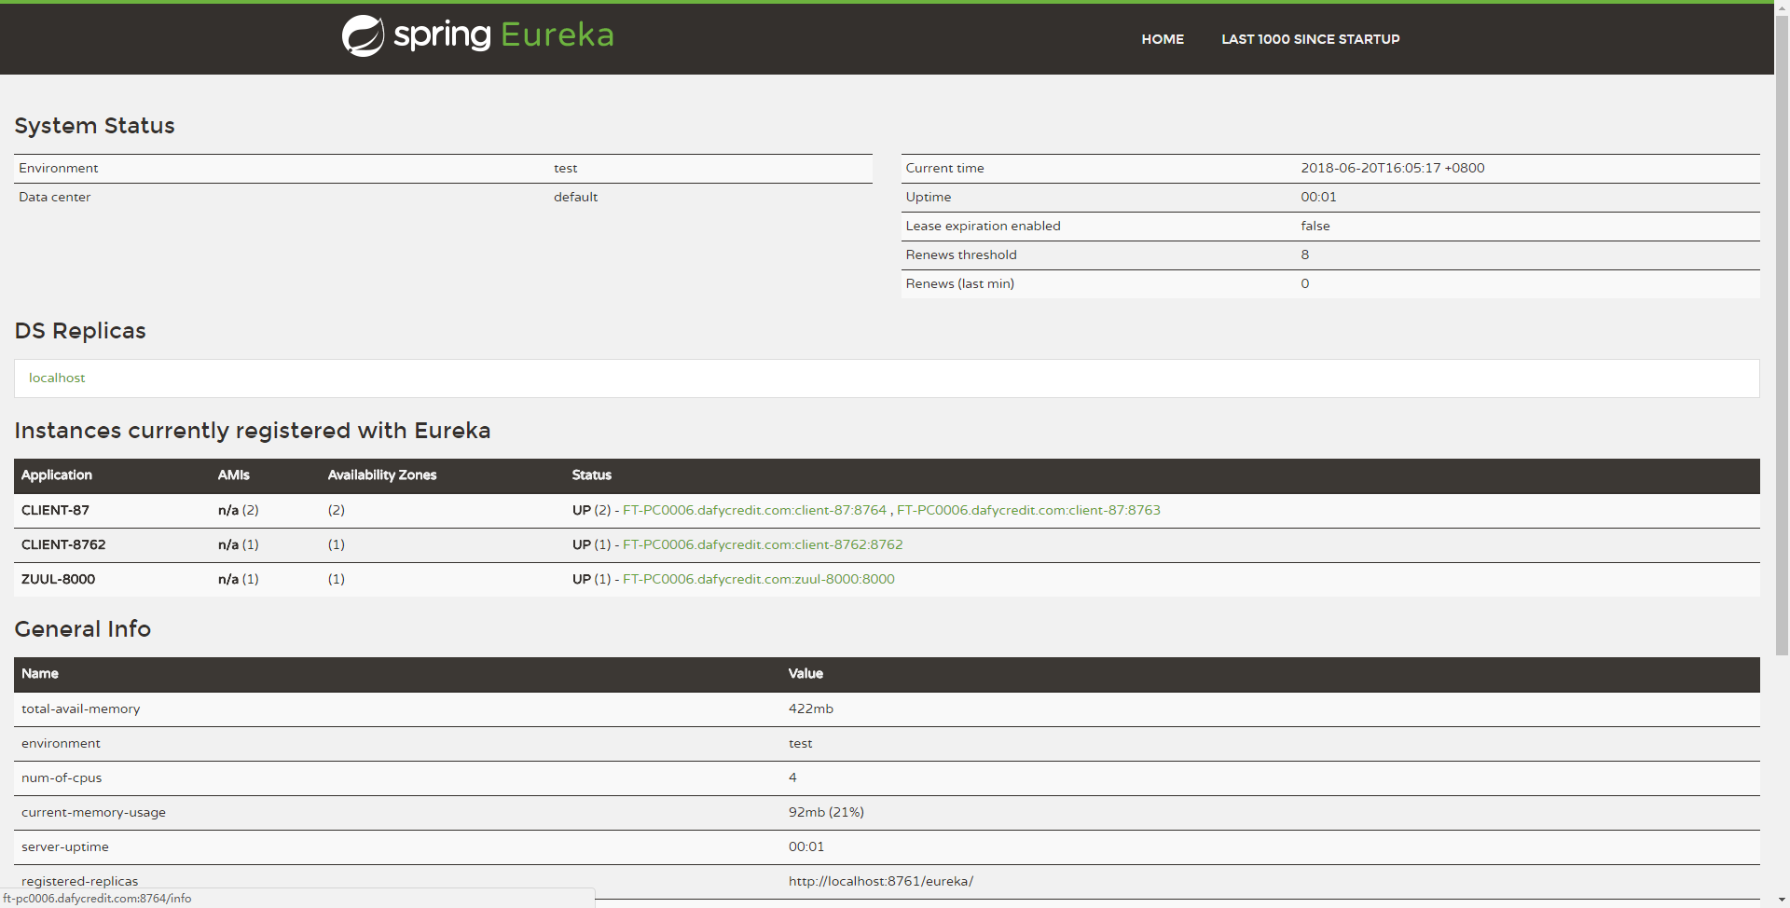The width and height of the screenshot is (1790, 908).
Task: Select the ZUUL-8000 application name
Action: click(58, 579)
